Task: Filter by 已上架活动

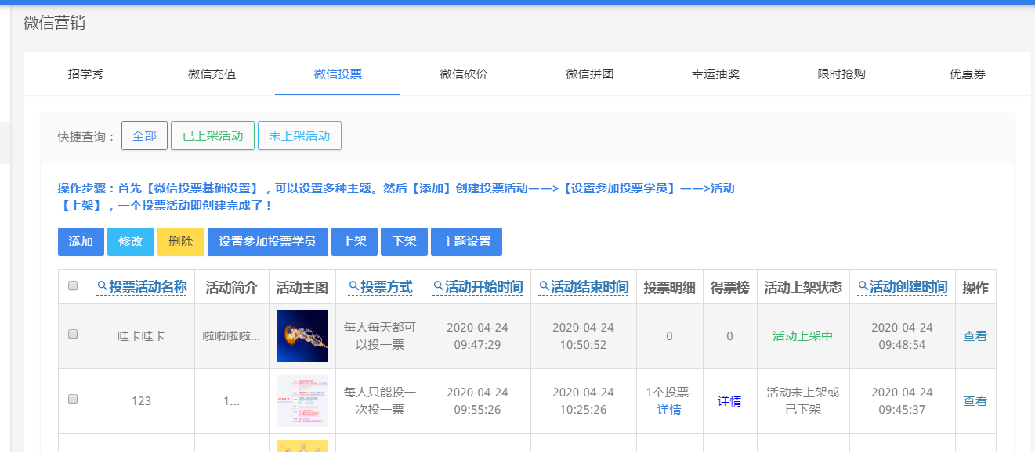Action: pyautogui.click(x=212, y=136)
